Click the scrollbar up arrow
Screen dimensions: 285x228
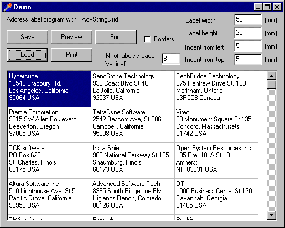click(272, 76)
